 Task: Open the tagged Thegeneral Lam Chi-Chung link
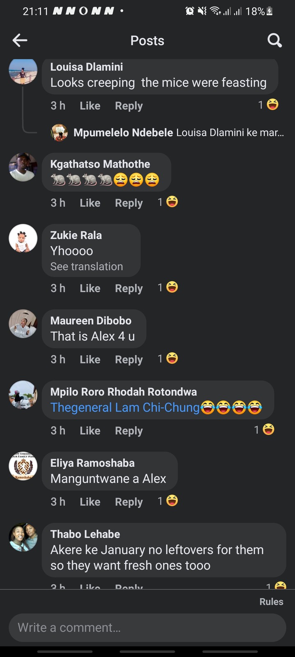click(x=125, y=407)
